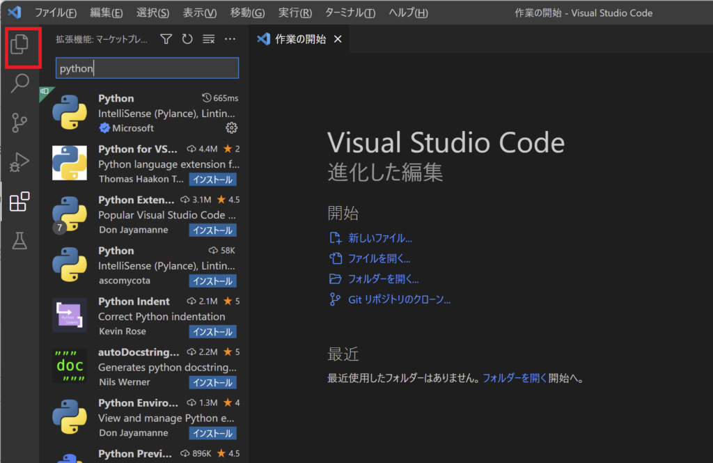Refresh the extensions list
Screen dimensions: 713x463
click(187, 39)
